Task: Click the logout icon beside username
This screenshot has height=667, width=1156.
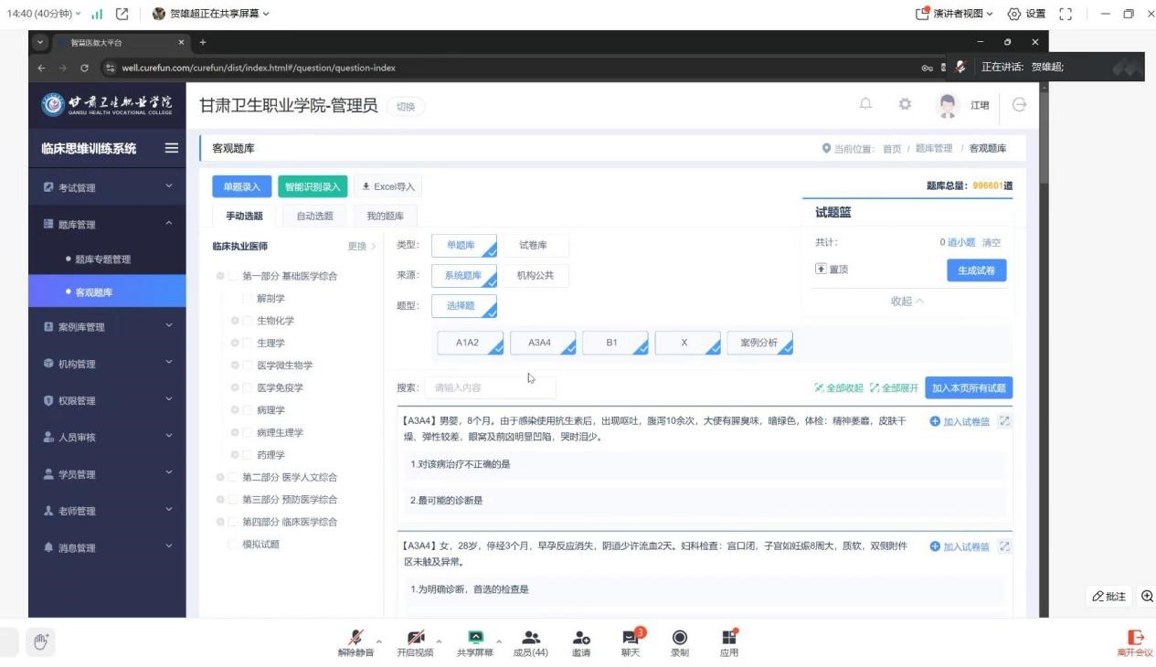Action: pos(1019,106)
